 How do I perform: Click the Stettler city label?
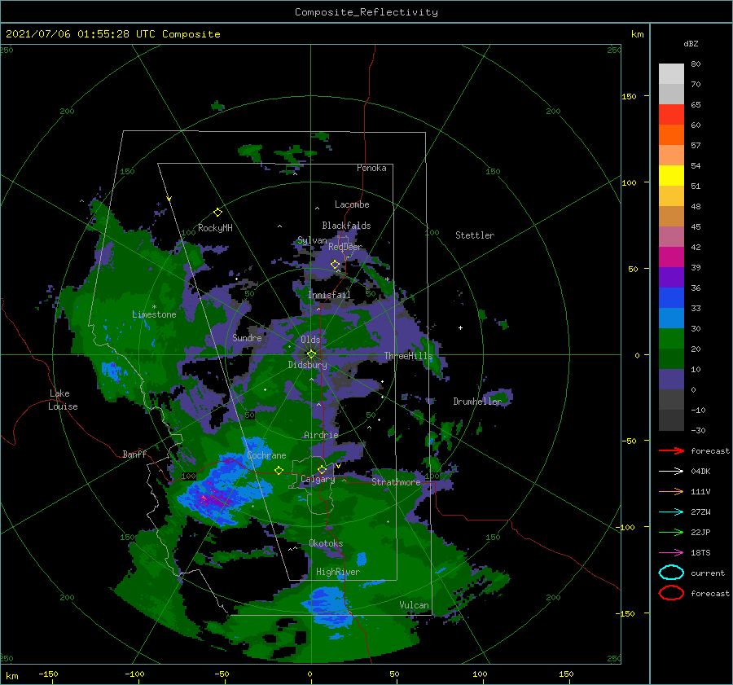click(475, 235)
